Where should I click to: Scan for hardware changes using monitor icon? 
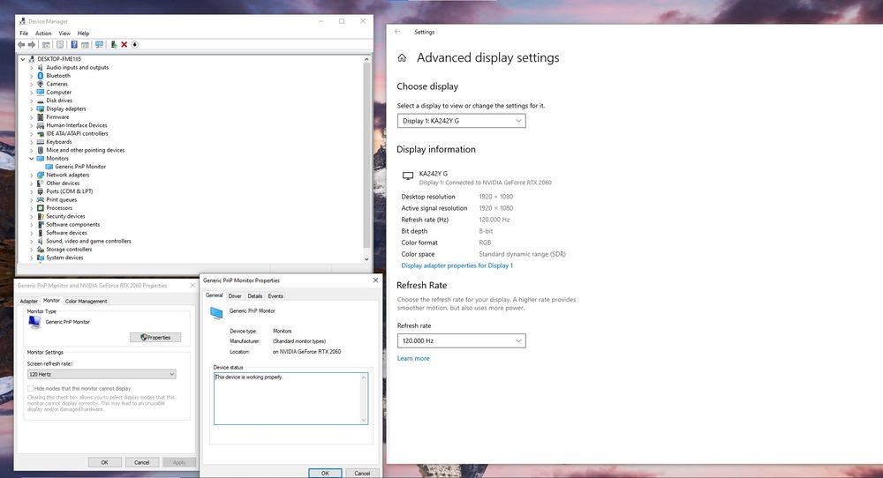click(x=100, y=44)
